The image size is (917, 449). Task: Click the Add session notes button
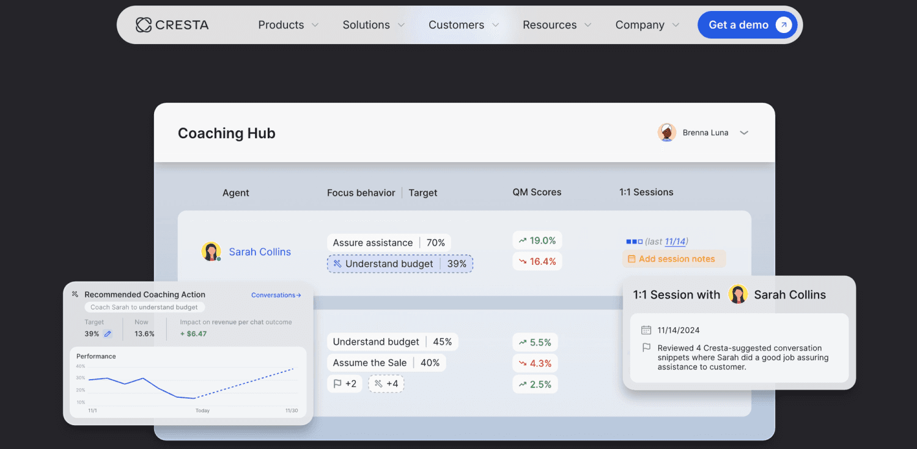[674, 259]
